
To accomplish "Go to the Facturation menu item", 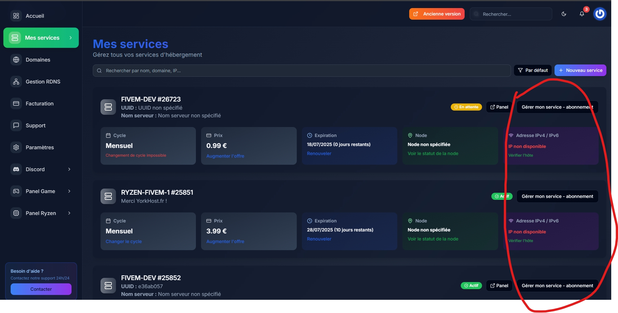I will (39, 103).
